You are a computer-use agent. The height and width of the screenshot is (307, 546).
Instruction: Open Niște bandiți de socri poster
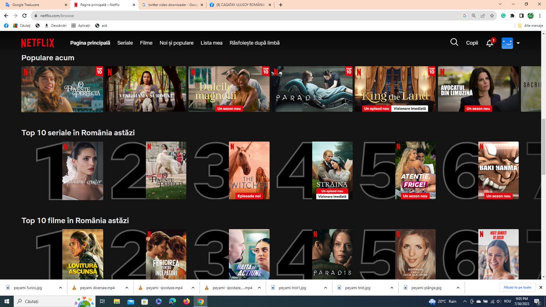[498, 254]
